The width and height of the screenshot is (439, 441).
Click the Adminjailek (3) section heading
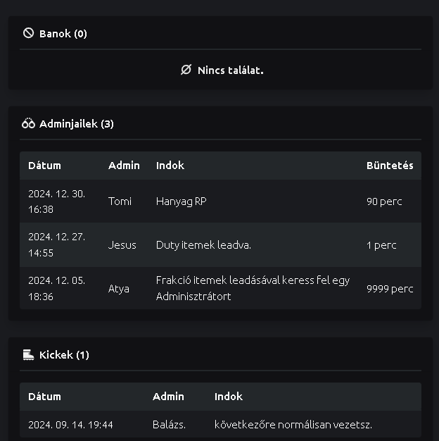76,123
